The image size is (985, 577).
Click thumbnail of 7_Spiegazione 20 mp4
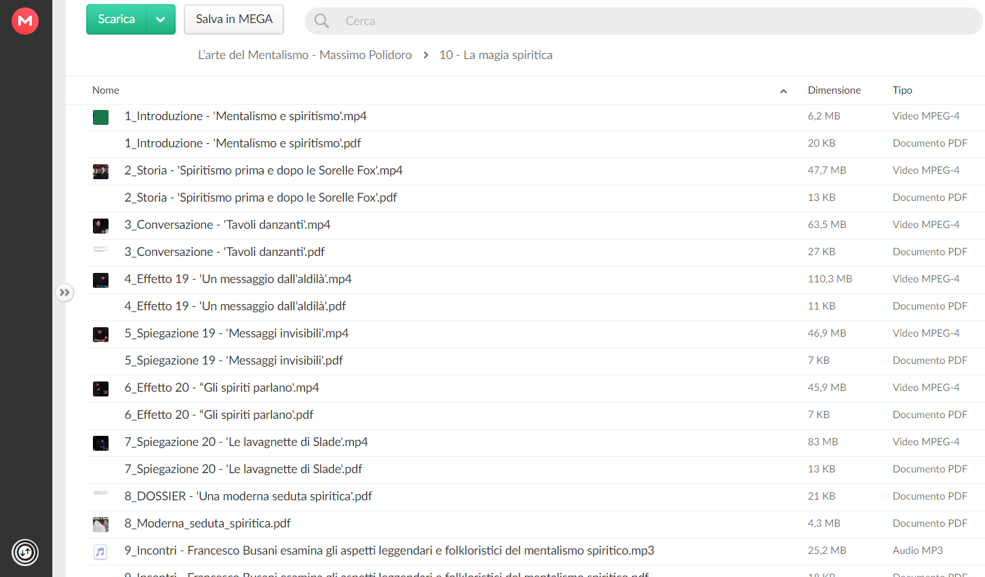point(100,443)
